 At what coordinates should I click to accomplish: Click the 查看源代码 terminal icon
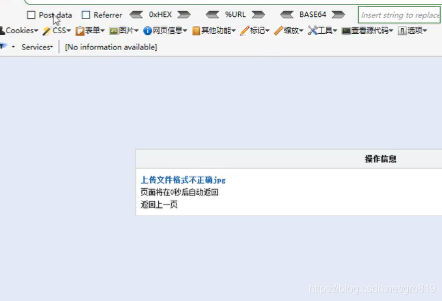[346, 31]
